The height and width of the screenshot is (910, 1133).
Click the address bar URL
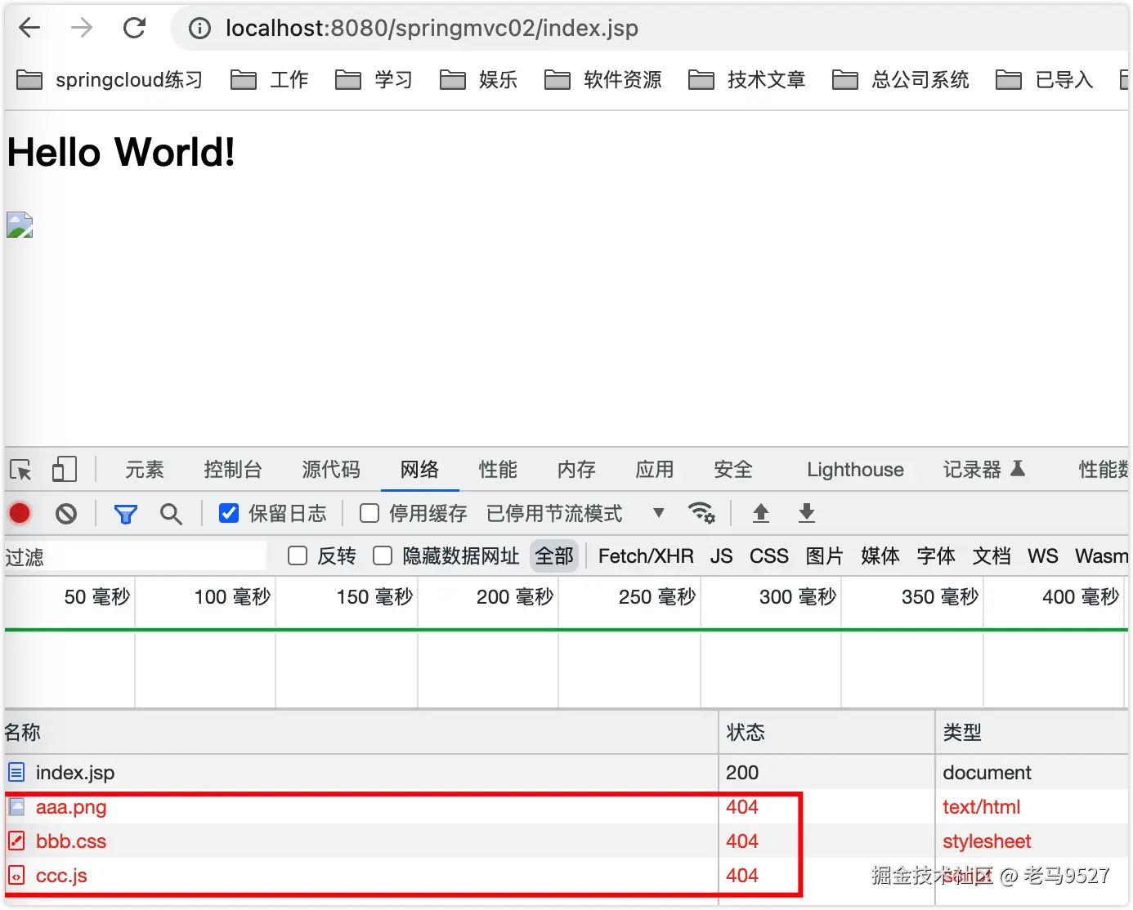[x=432, y=29]
